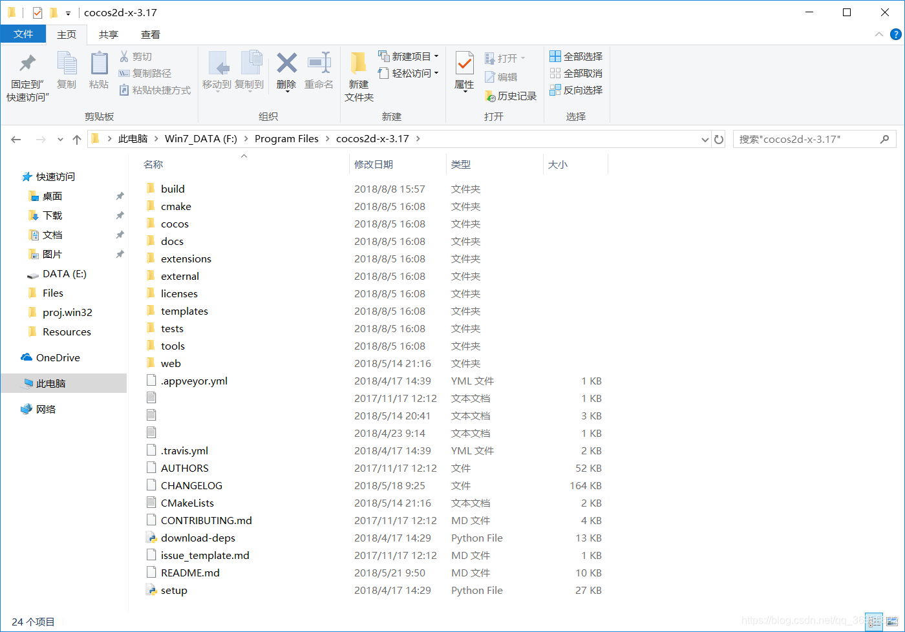905x632 pixels.
Task: Click Paste Shortcut (粘贴快捷方式)
Action: click(x=155, y=90)
